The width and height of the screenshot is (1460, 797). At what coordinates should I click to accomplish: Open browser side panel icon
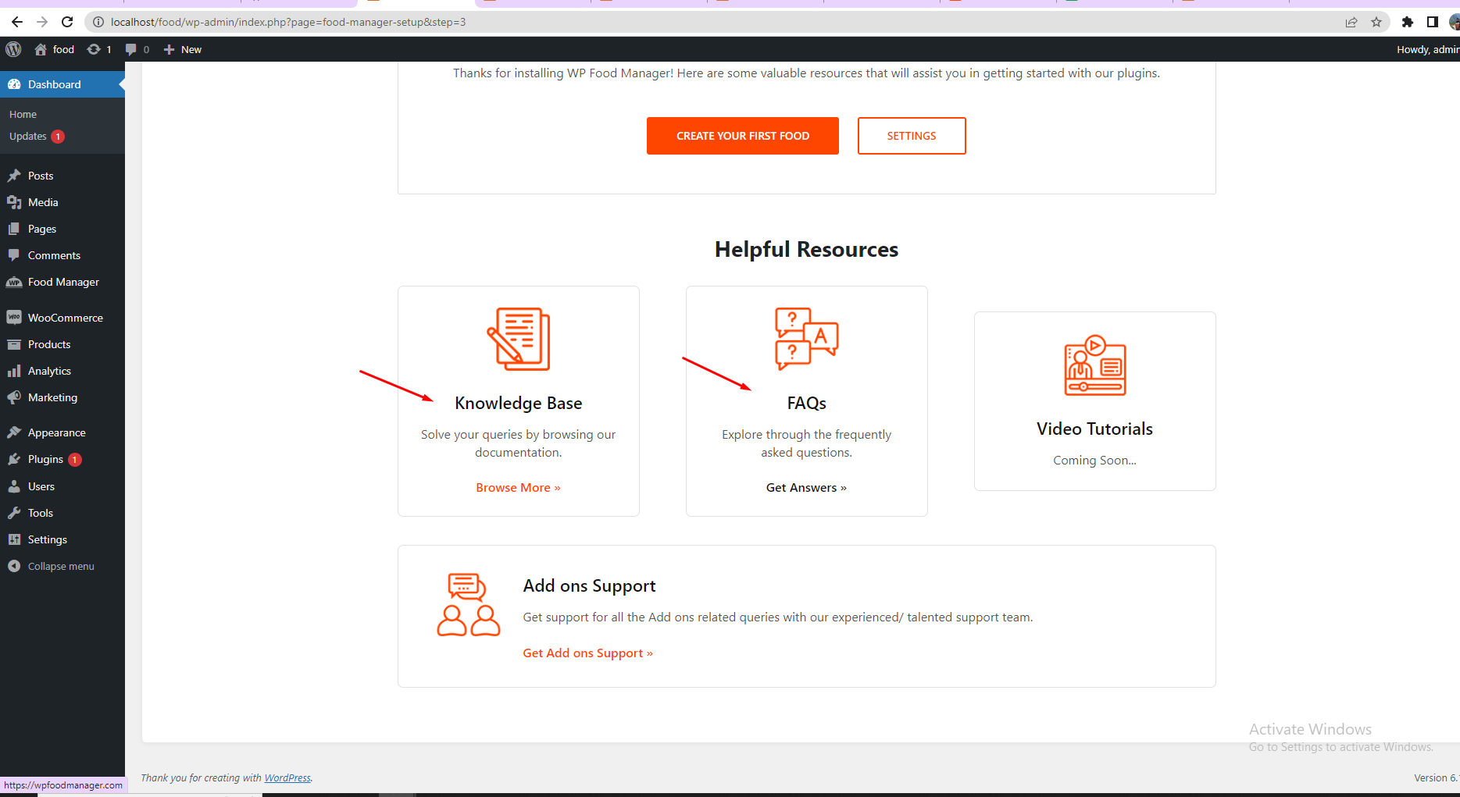(1432, 22)
